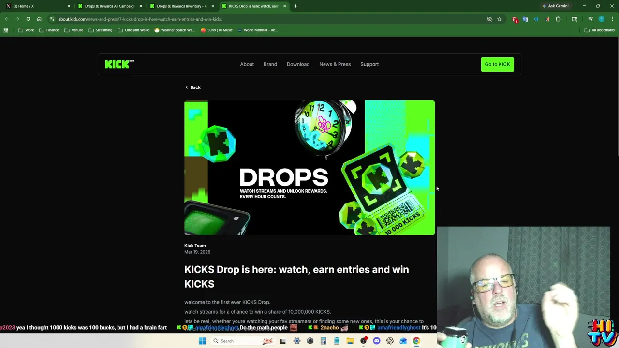Open site information icon in address bar

(x=52, y=19)
